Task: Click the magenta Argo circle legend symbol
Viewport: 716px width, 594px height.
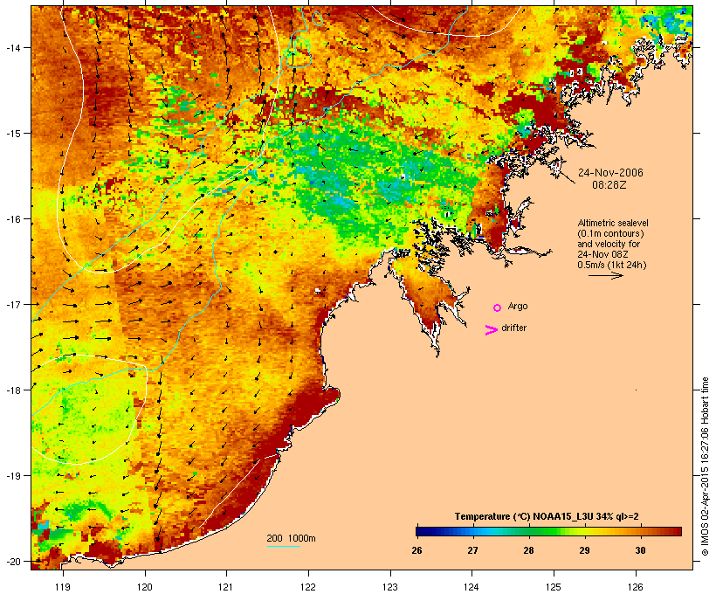Action: (x=498, y=307)
